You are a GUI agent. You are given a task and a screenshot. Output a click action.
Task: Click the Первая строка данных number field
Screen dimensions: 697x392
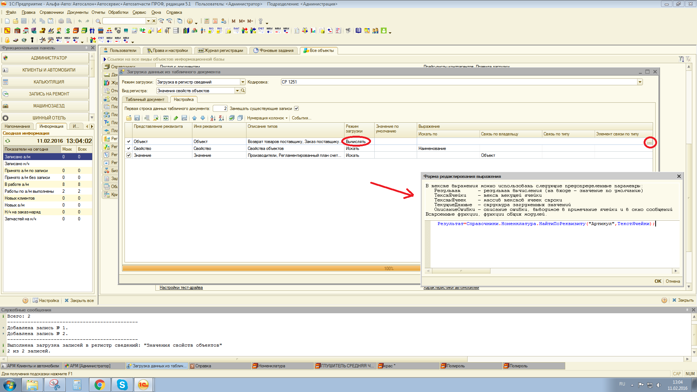[220, 109]
